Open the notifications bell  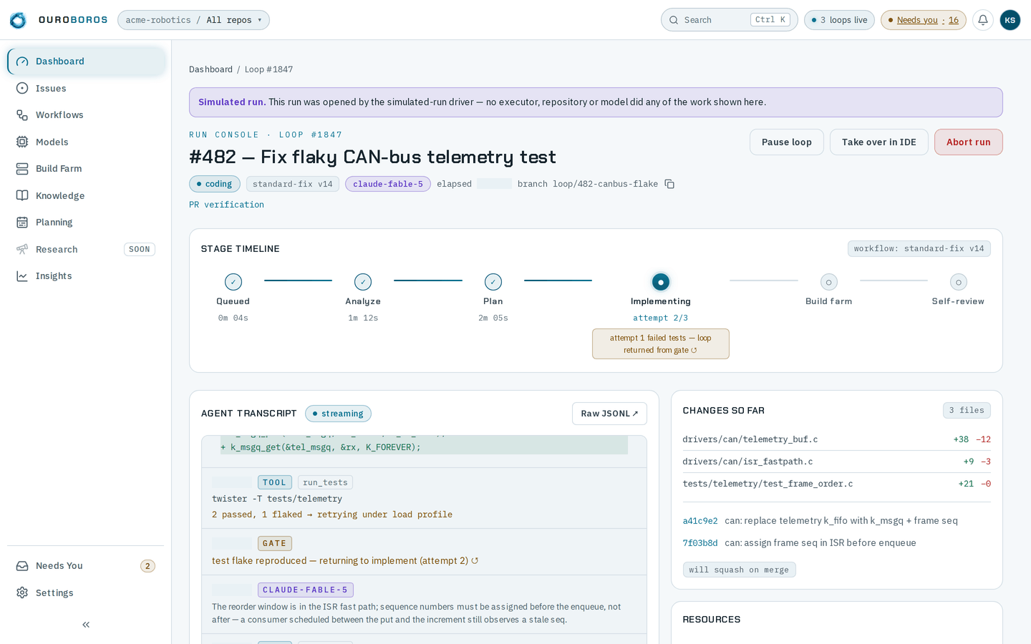click(983, 20)
